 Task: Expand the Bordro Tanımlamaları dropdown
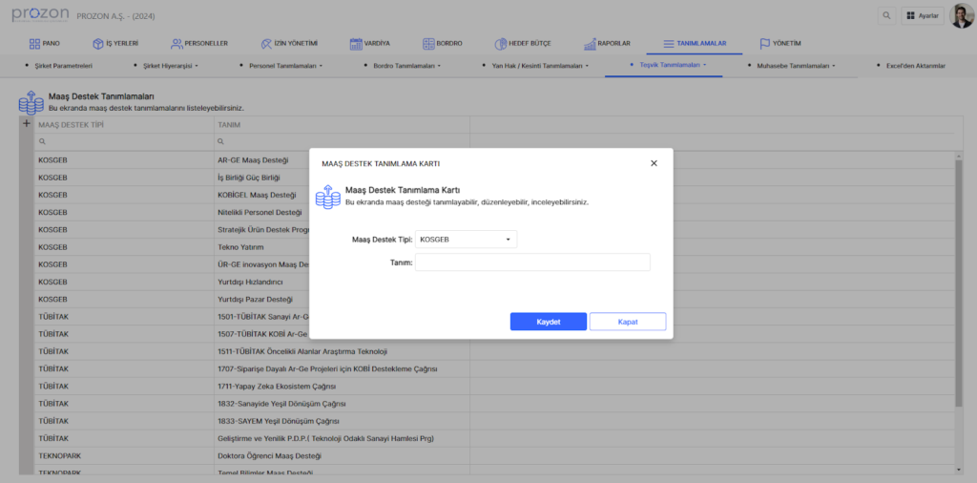pos(406,66)
